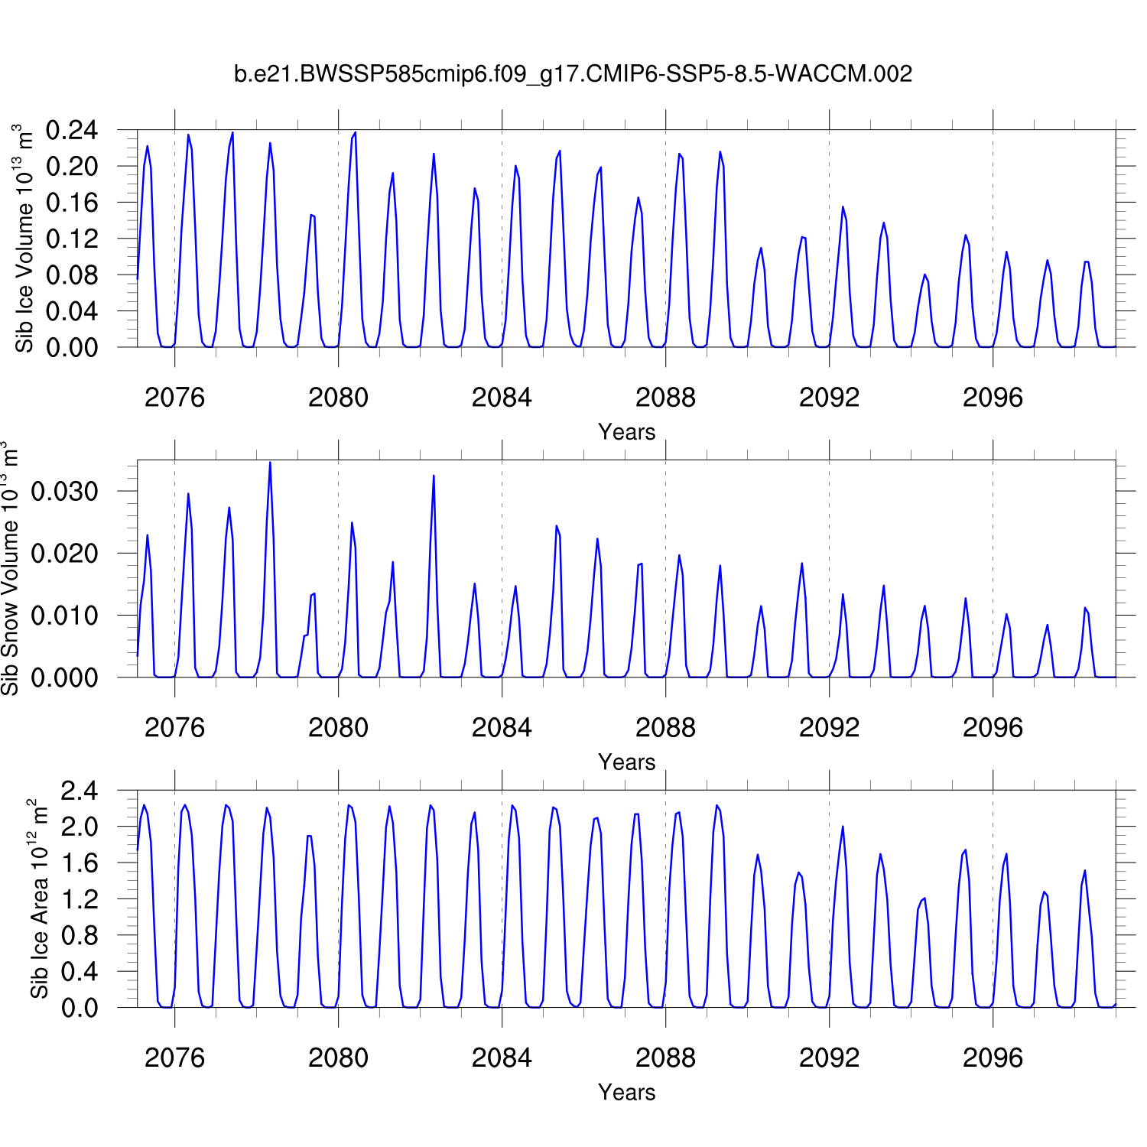Click the Years label under the top panel
This screenshot has width=1147, height=1147.
tap(626, 432)
